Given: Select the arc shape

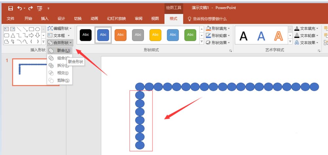Looking at the screenshot, I should tap(19, 42).
